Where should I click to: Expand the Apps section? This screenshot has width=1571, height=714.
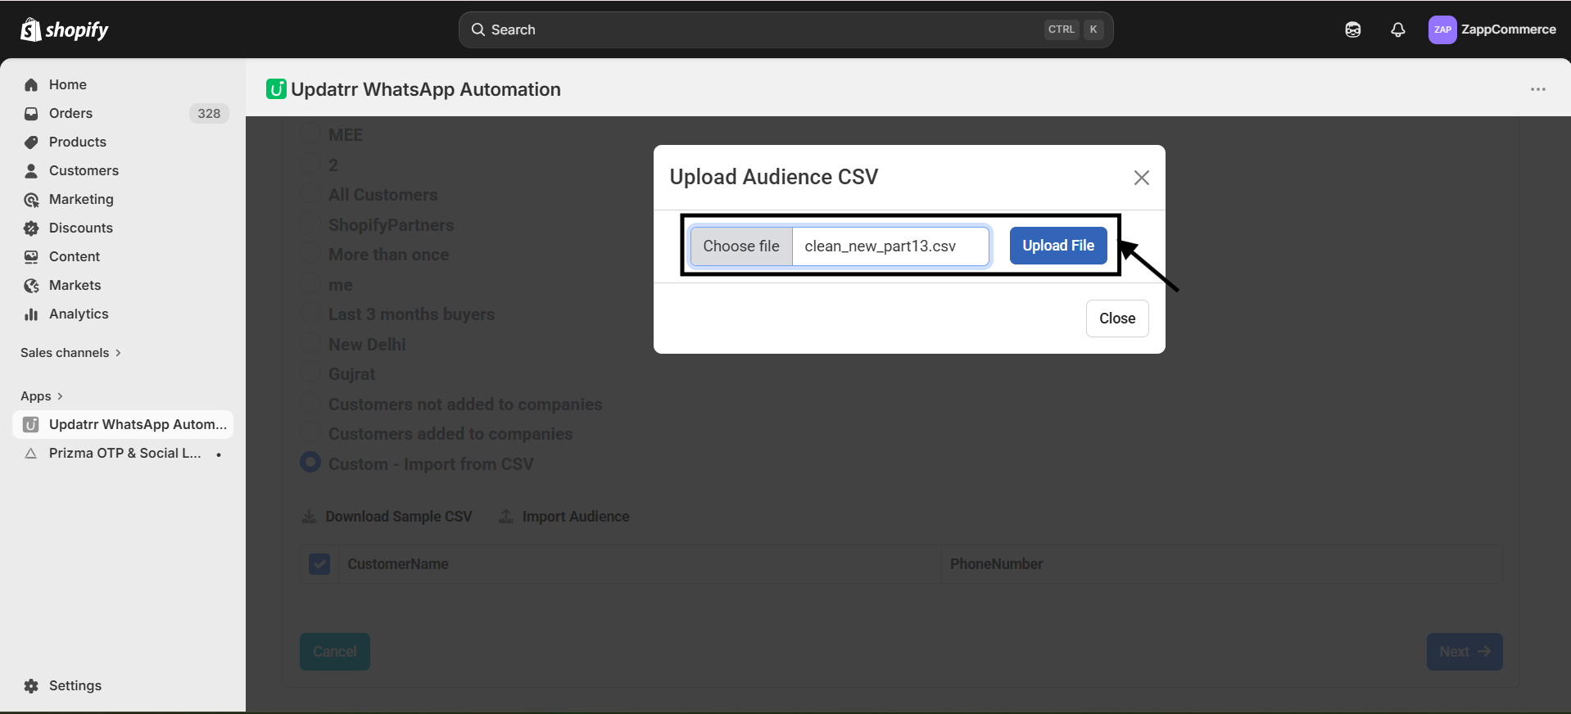(42, 396)
